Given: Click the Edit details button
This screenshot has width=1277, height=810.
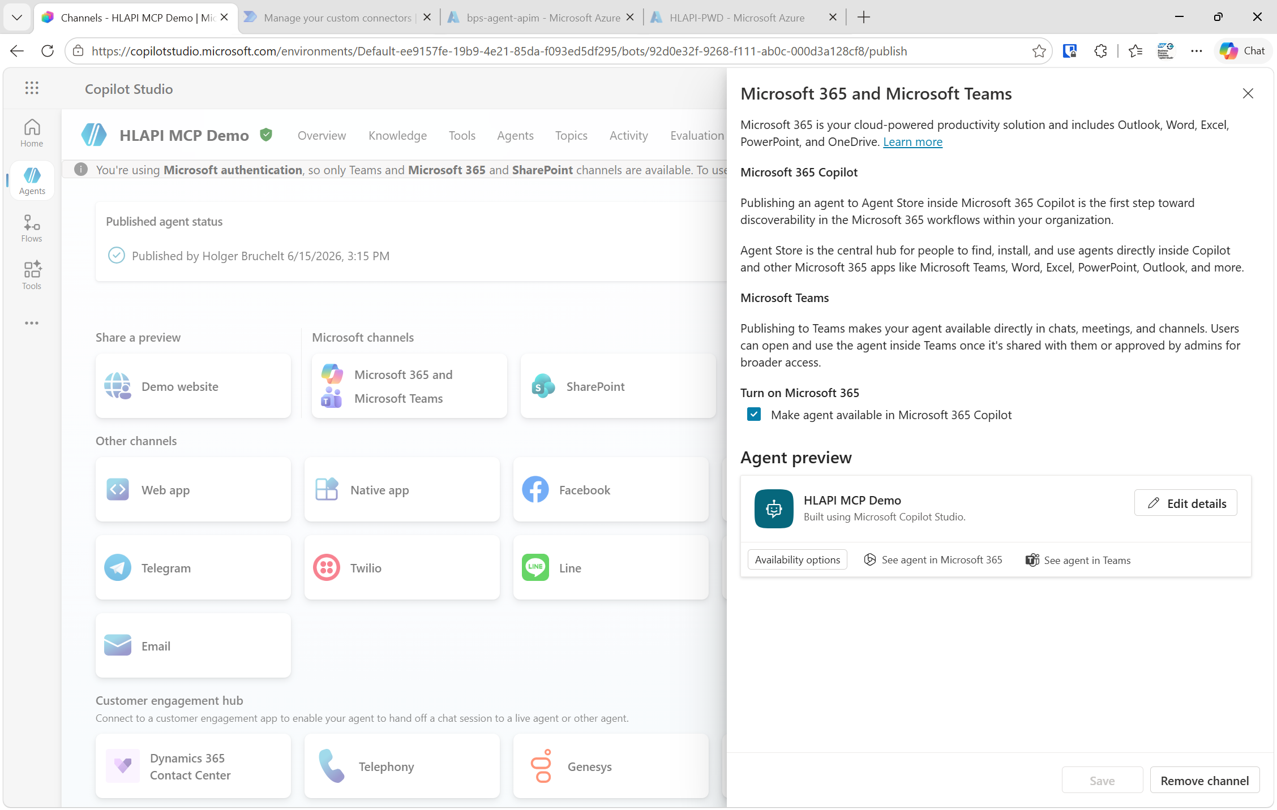Looking at the screenshot, I should [x=1186, y=503].
